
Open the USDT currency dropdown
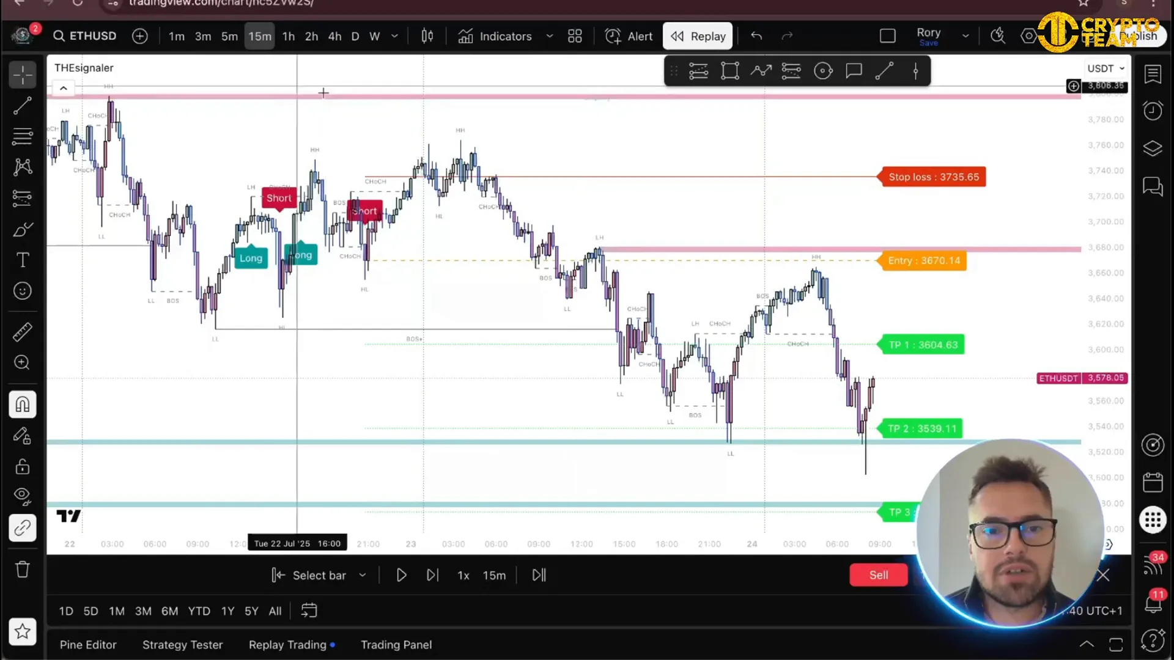[1106, 68]
